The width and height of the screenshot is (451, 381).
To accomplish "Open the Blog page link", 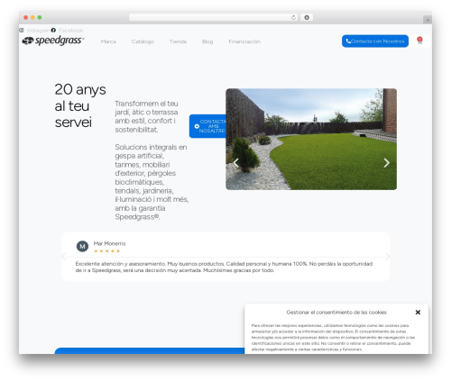I will point(207,41).
